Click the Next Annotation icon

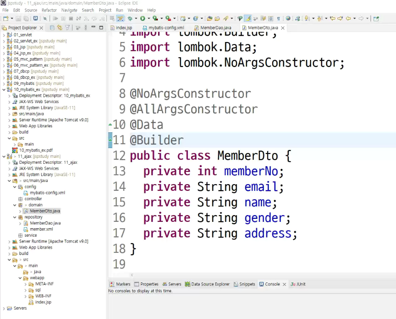click(x=307, y=18)
